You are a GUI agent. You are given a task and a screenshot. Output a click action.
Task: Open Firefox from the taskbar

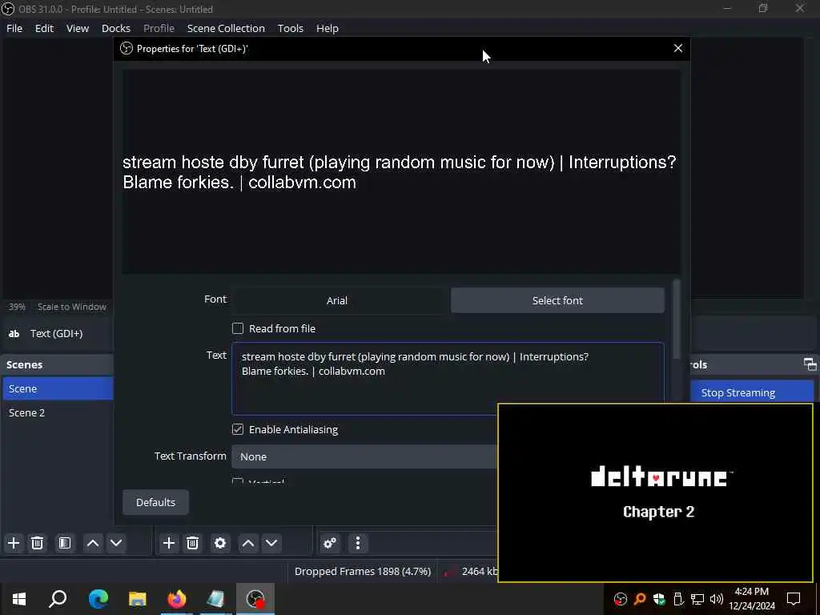(177, 599)
